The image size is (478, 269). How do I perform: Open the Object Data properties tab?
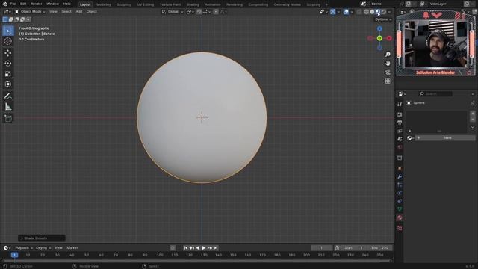(x=400, y=209)
